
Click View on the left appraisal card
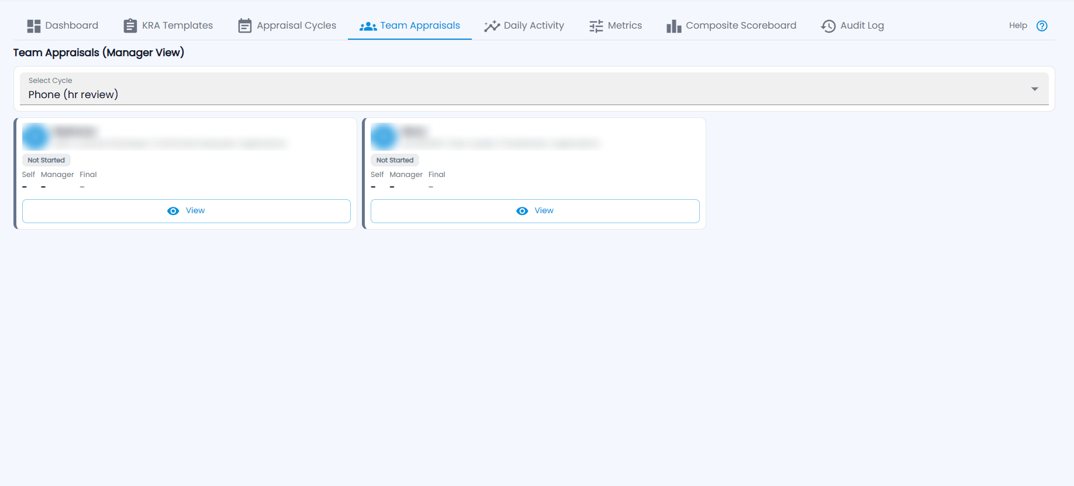click(x=187, y=211)
